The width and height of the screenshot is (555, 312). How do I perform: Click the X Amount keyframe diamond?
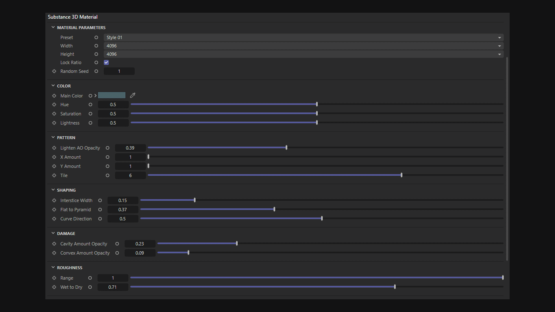54,157
